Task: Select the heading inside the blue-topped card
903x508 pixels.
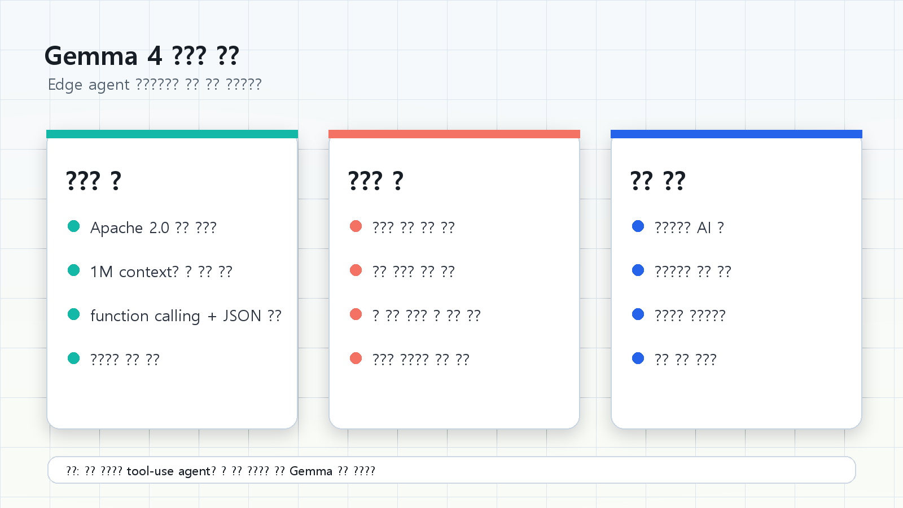Action: (658, 181)
